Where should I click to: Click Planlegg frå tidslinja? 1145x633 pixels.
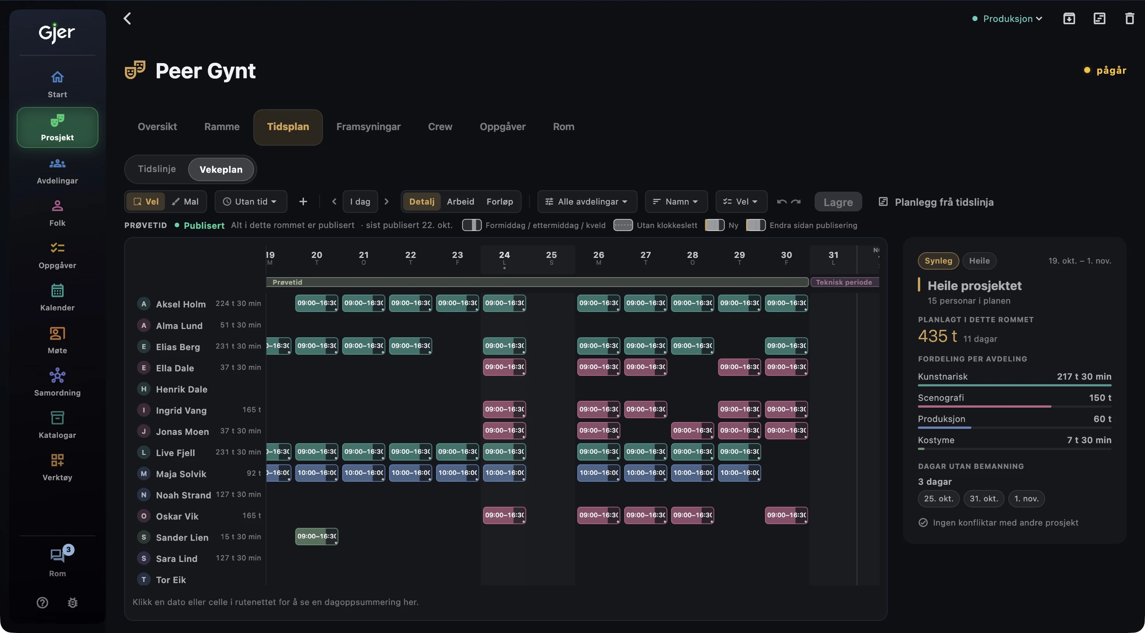point(936,202)
